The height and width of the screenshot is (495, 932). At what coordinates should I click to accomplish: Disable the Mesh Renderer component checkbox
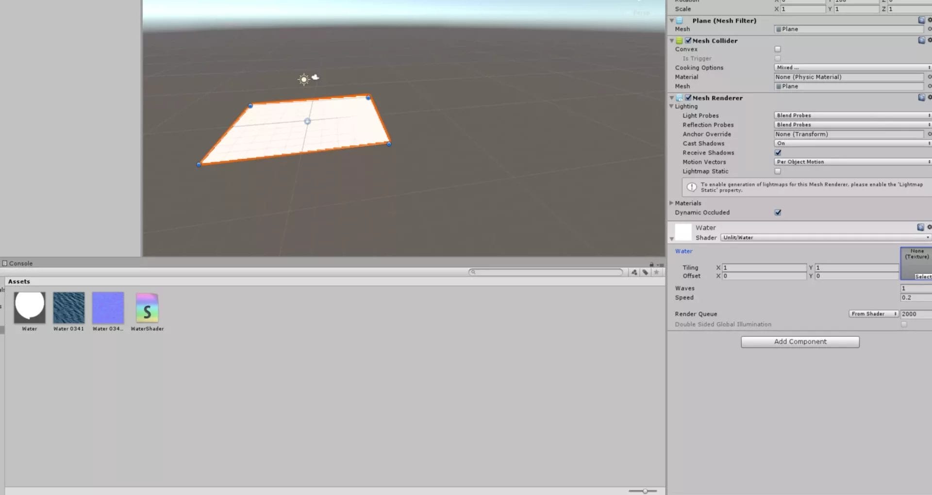(x=688, y=98)
